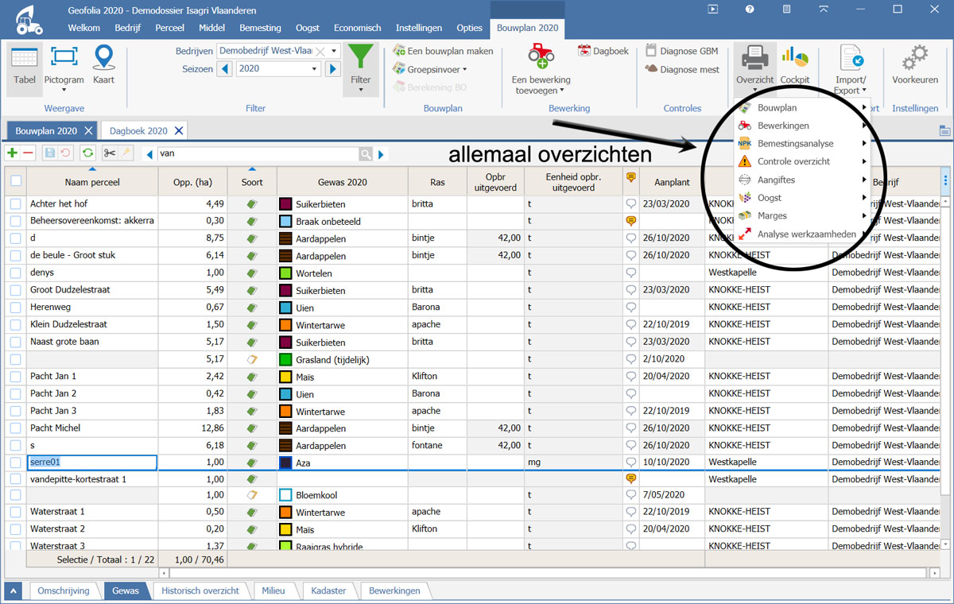Click the video play icon in title bar

(713, 10)
